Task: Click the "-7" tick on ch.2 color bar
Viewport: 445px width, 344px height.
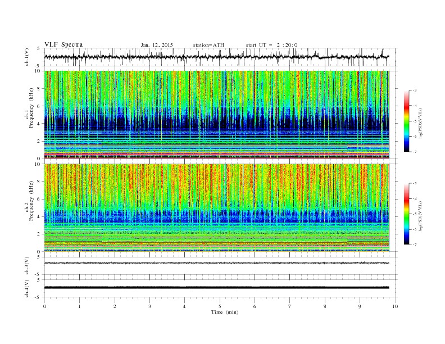Action: (x=415, y=245)
